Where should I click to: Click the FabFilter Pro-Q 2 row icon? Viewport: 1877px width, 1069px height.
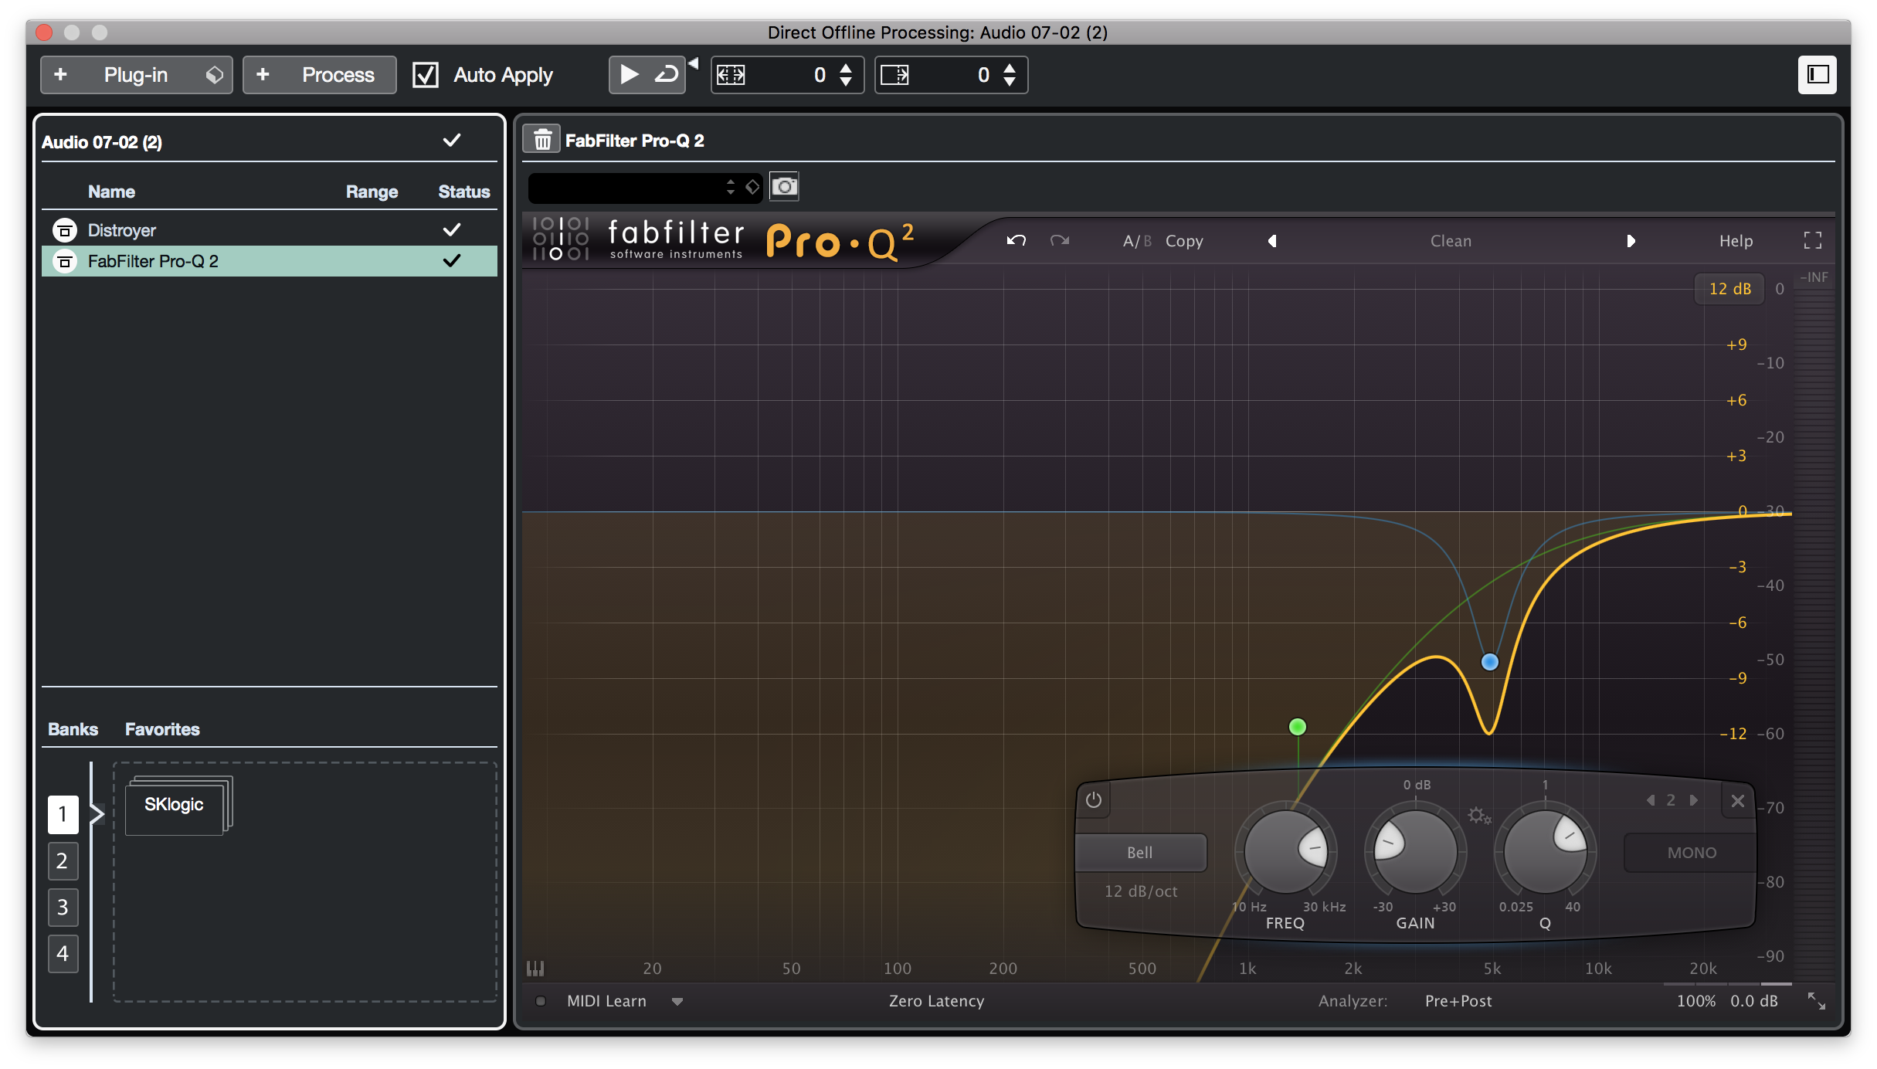(x=65, y=261)
